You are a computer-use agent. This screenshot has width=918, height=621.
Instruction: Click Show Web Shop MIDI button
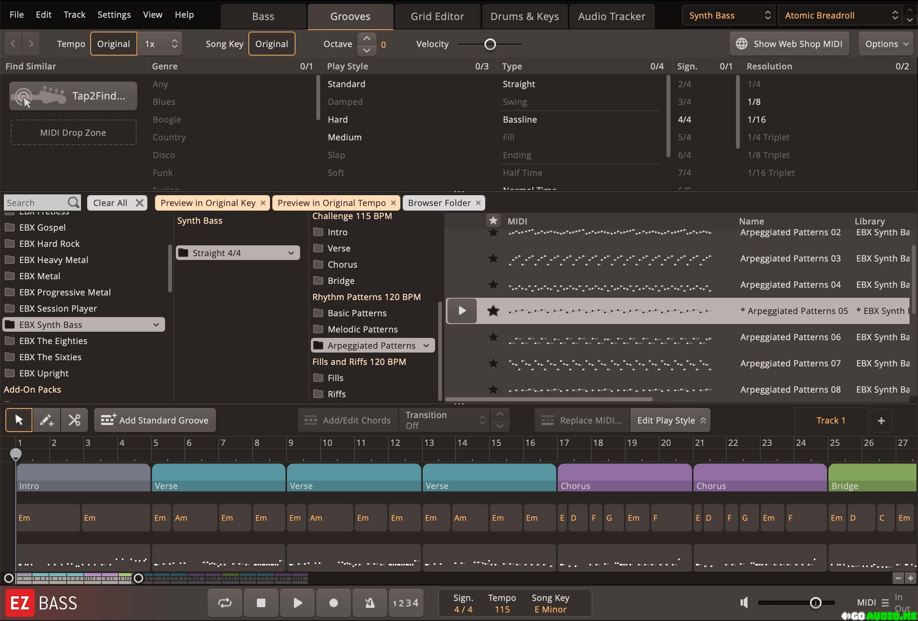(789, 44)
